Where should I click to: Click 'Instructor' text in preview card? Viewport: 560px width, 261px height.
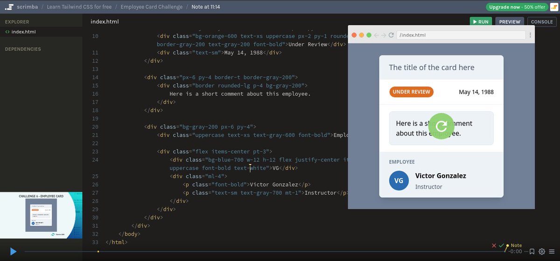(x=429, y=187)
